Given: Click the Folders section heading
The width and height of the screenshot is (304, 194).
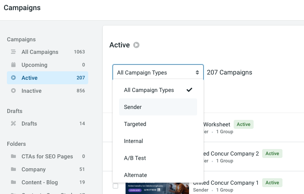Looking at the screenshot, I should pyautogui.click(x=16, y=144).
